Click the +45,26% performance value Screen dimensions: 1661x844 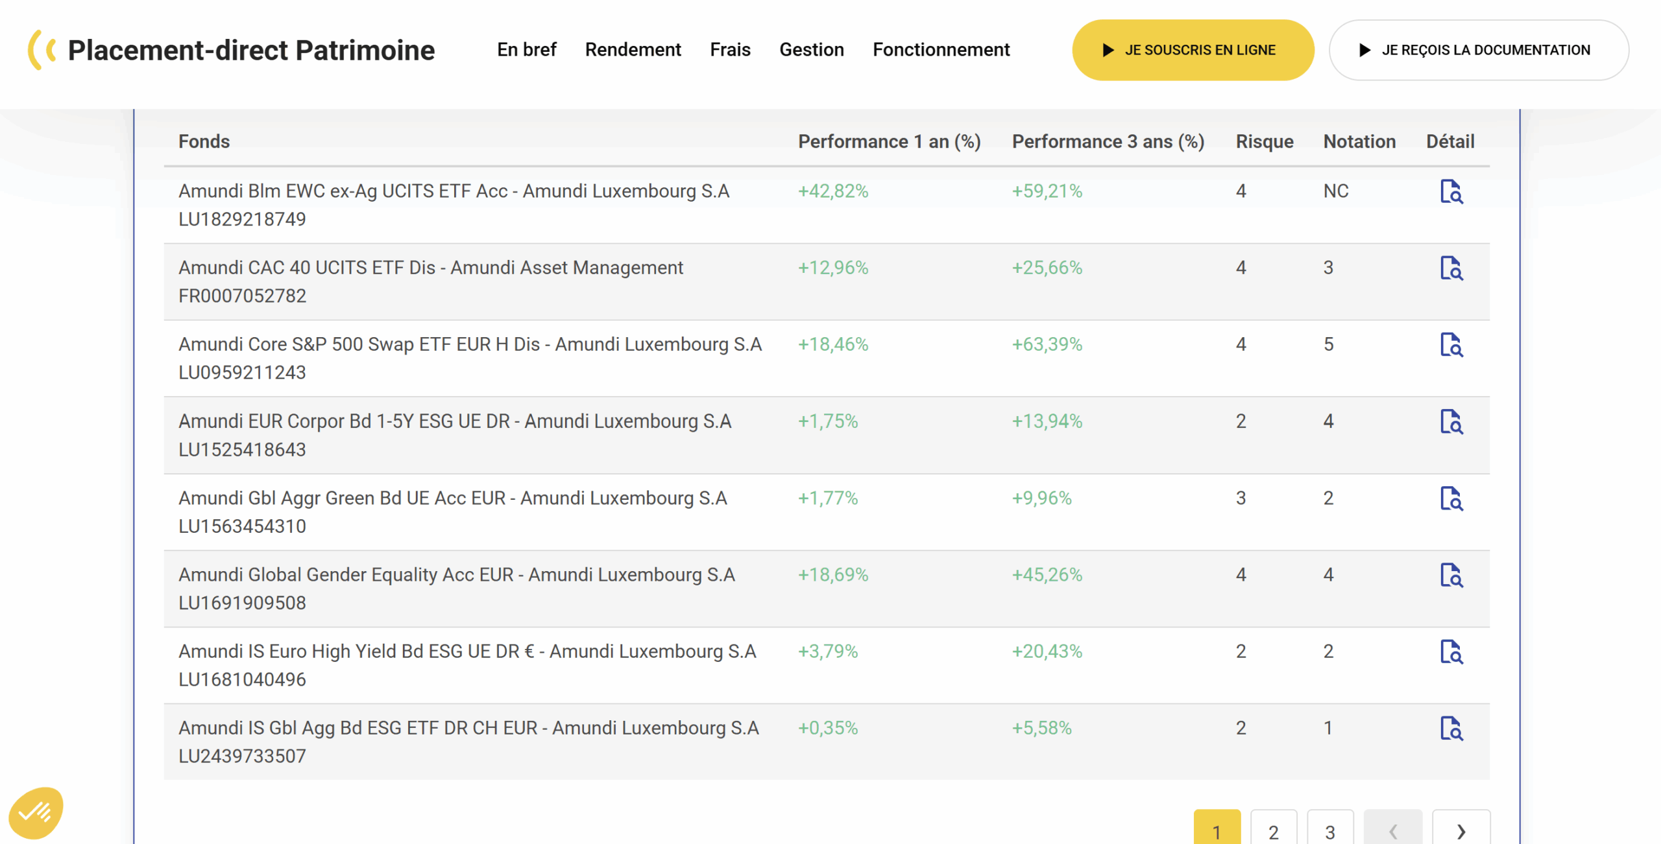pos(1047,574)
